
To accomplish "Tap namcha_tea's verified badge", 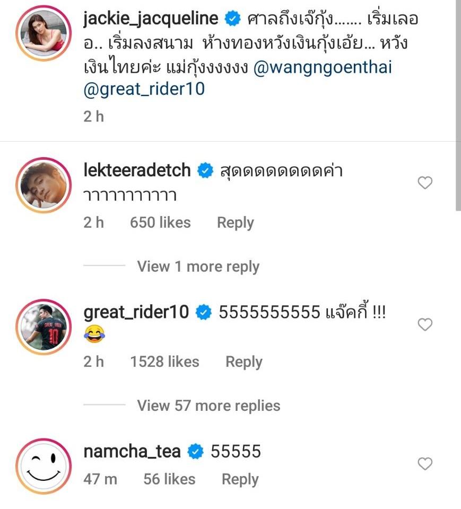I will [x=195, y=452].
